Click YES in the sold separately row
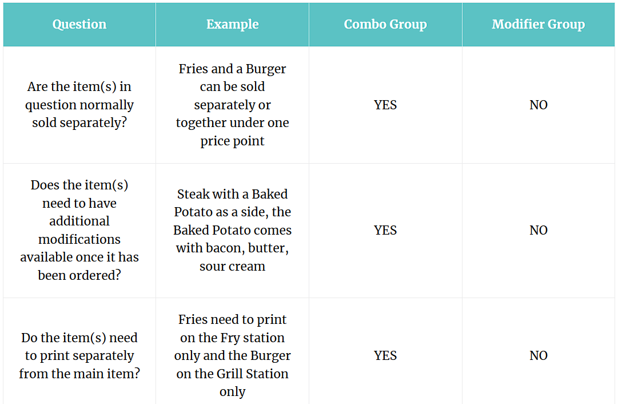Image resolution: width=618 pixels, height=404 pixels. 385,105
